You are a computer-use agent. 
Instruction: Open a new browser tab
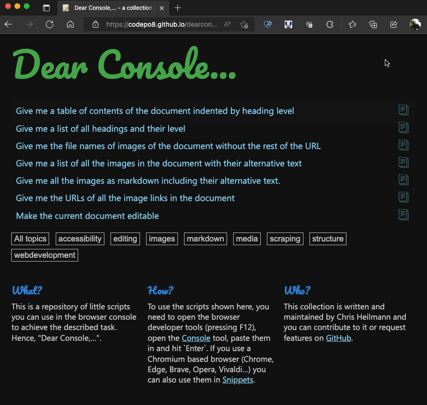[177, 8]
